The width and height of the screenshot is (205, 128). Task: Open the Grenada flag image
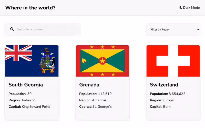coord(102,61)
